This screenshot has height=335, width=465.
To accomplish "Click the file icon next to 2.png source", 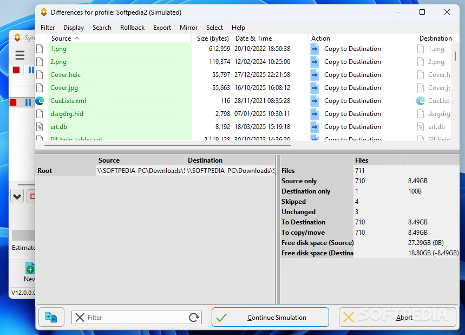I will click(x=40, y=62).
